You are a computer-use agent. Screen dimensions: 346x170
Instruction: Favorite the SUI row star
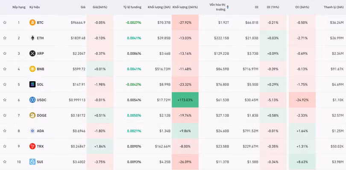point(5,162)
